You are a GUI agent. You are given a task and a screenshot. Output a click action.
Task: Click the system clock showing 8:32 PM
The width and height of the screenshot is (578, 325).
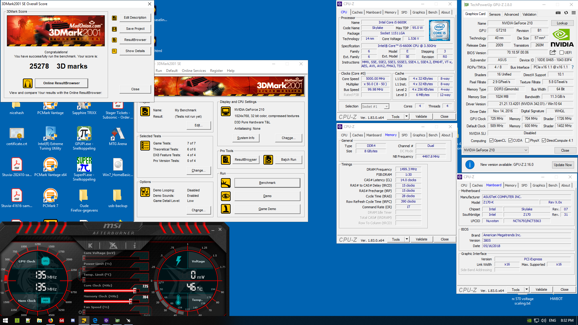point(567,320)
